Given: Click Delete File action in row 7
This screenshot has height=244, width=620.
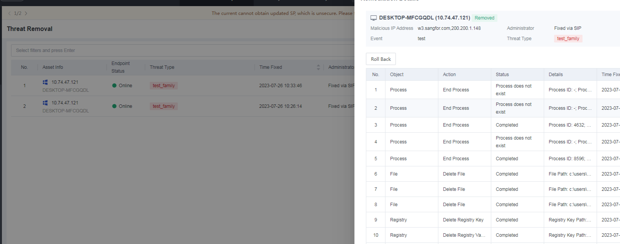Looking at the screenshot, I should (x=454, y=189).
